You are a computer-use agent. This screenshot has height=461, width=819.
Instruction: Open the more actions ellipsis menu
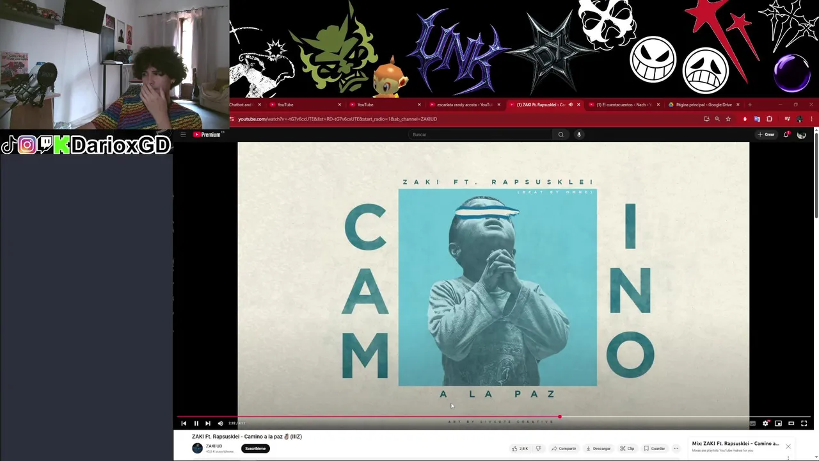pyautogui.click(x=676, y=448)
